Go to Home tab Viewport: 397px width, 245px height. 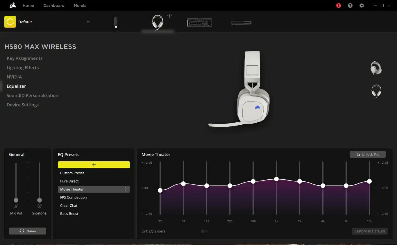(x=28, y=6)
